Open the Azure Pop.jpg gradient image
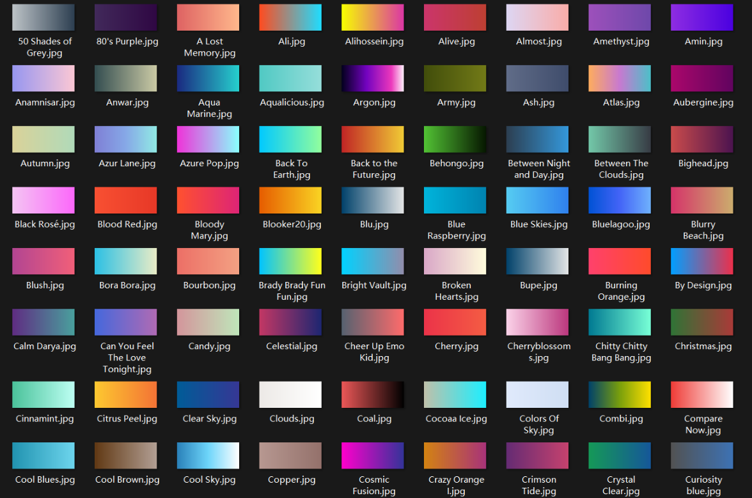 coord(208,139)
